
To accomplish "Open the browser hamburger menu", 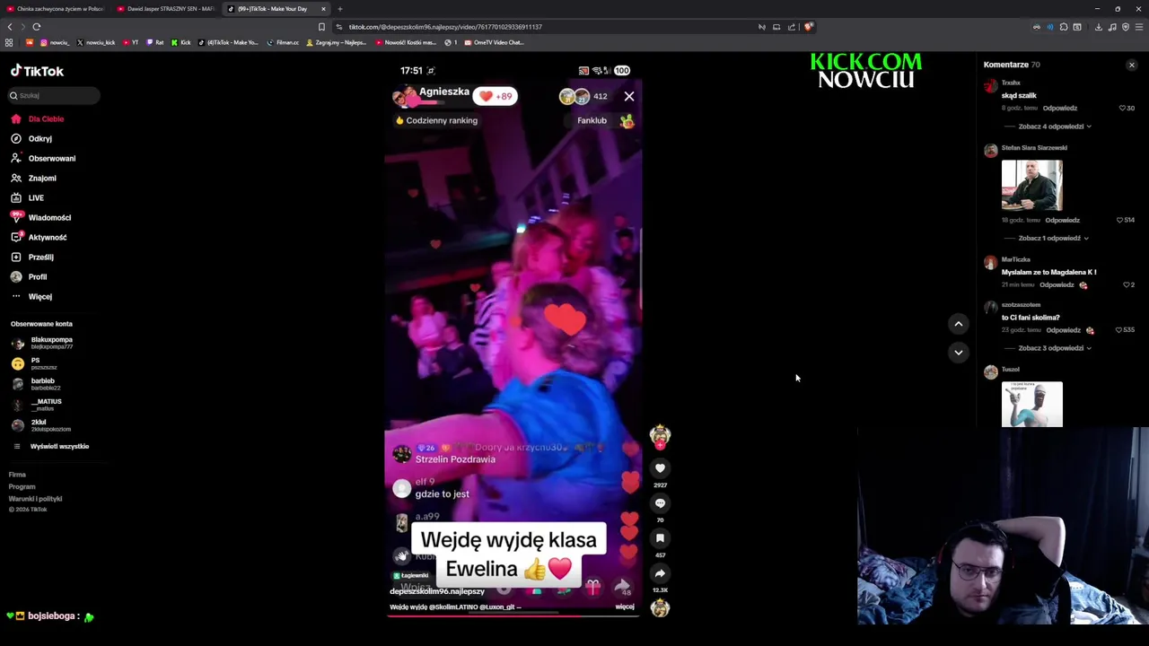I will [1139, 27].
